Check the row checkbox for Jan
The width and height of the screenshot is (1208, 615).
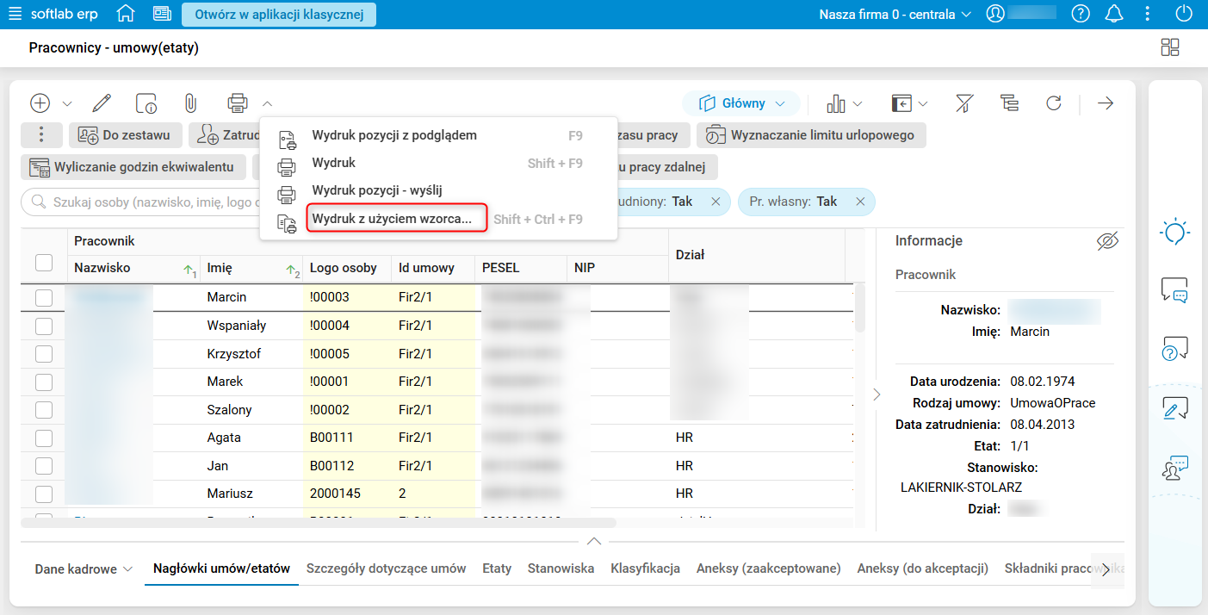44,466
